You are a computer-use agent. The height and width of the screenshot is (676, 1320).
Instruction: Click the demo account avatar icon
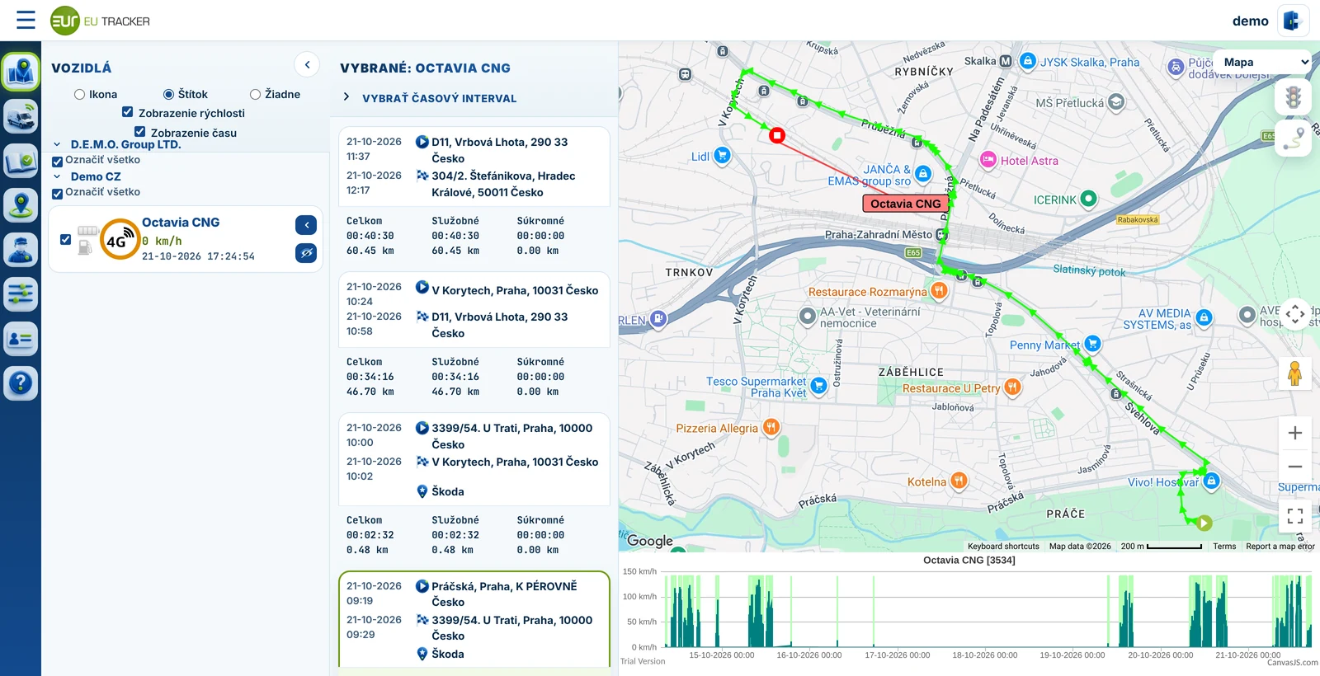[x=1293, y=21]
